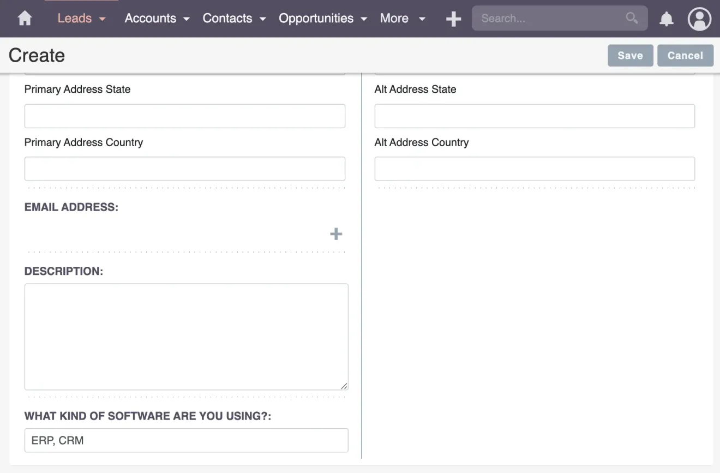Open the notifications bell
720x473 pixels.
666,18
